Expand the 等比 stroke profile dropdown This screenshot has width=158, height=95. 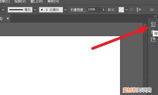click(x=35, y=10)
